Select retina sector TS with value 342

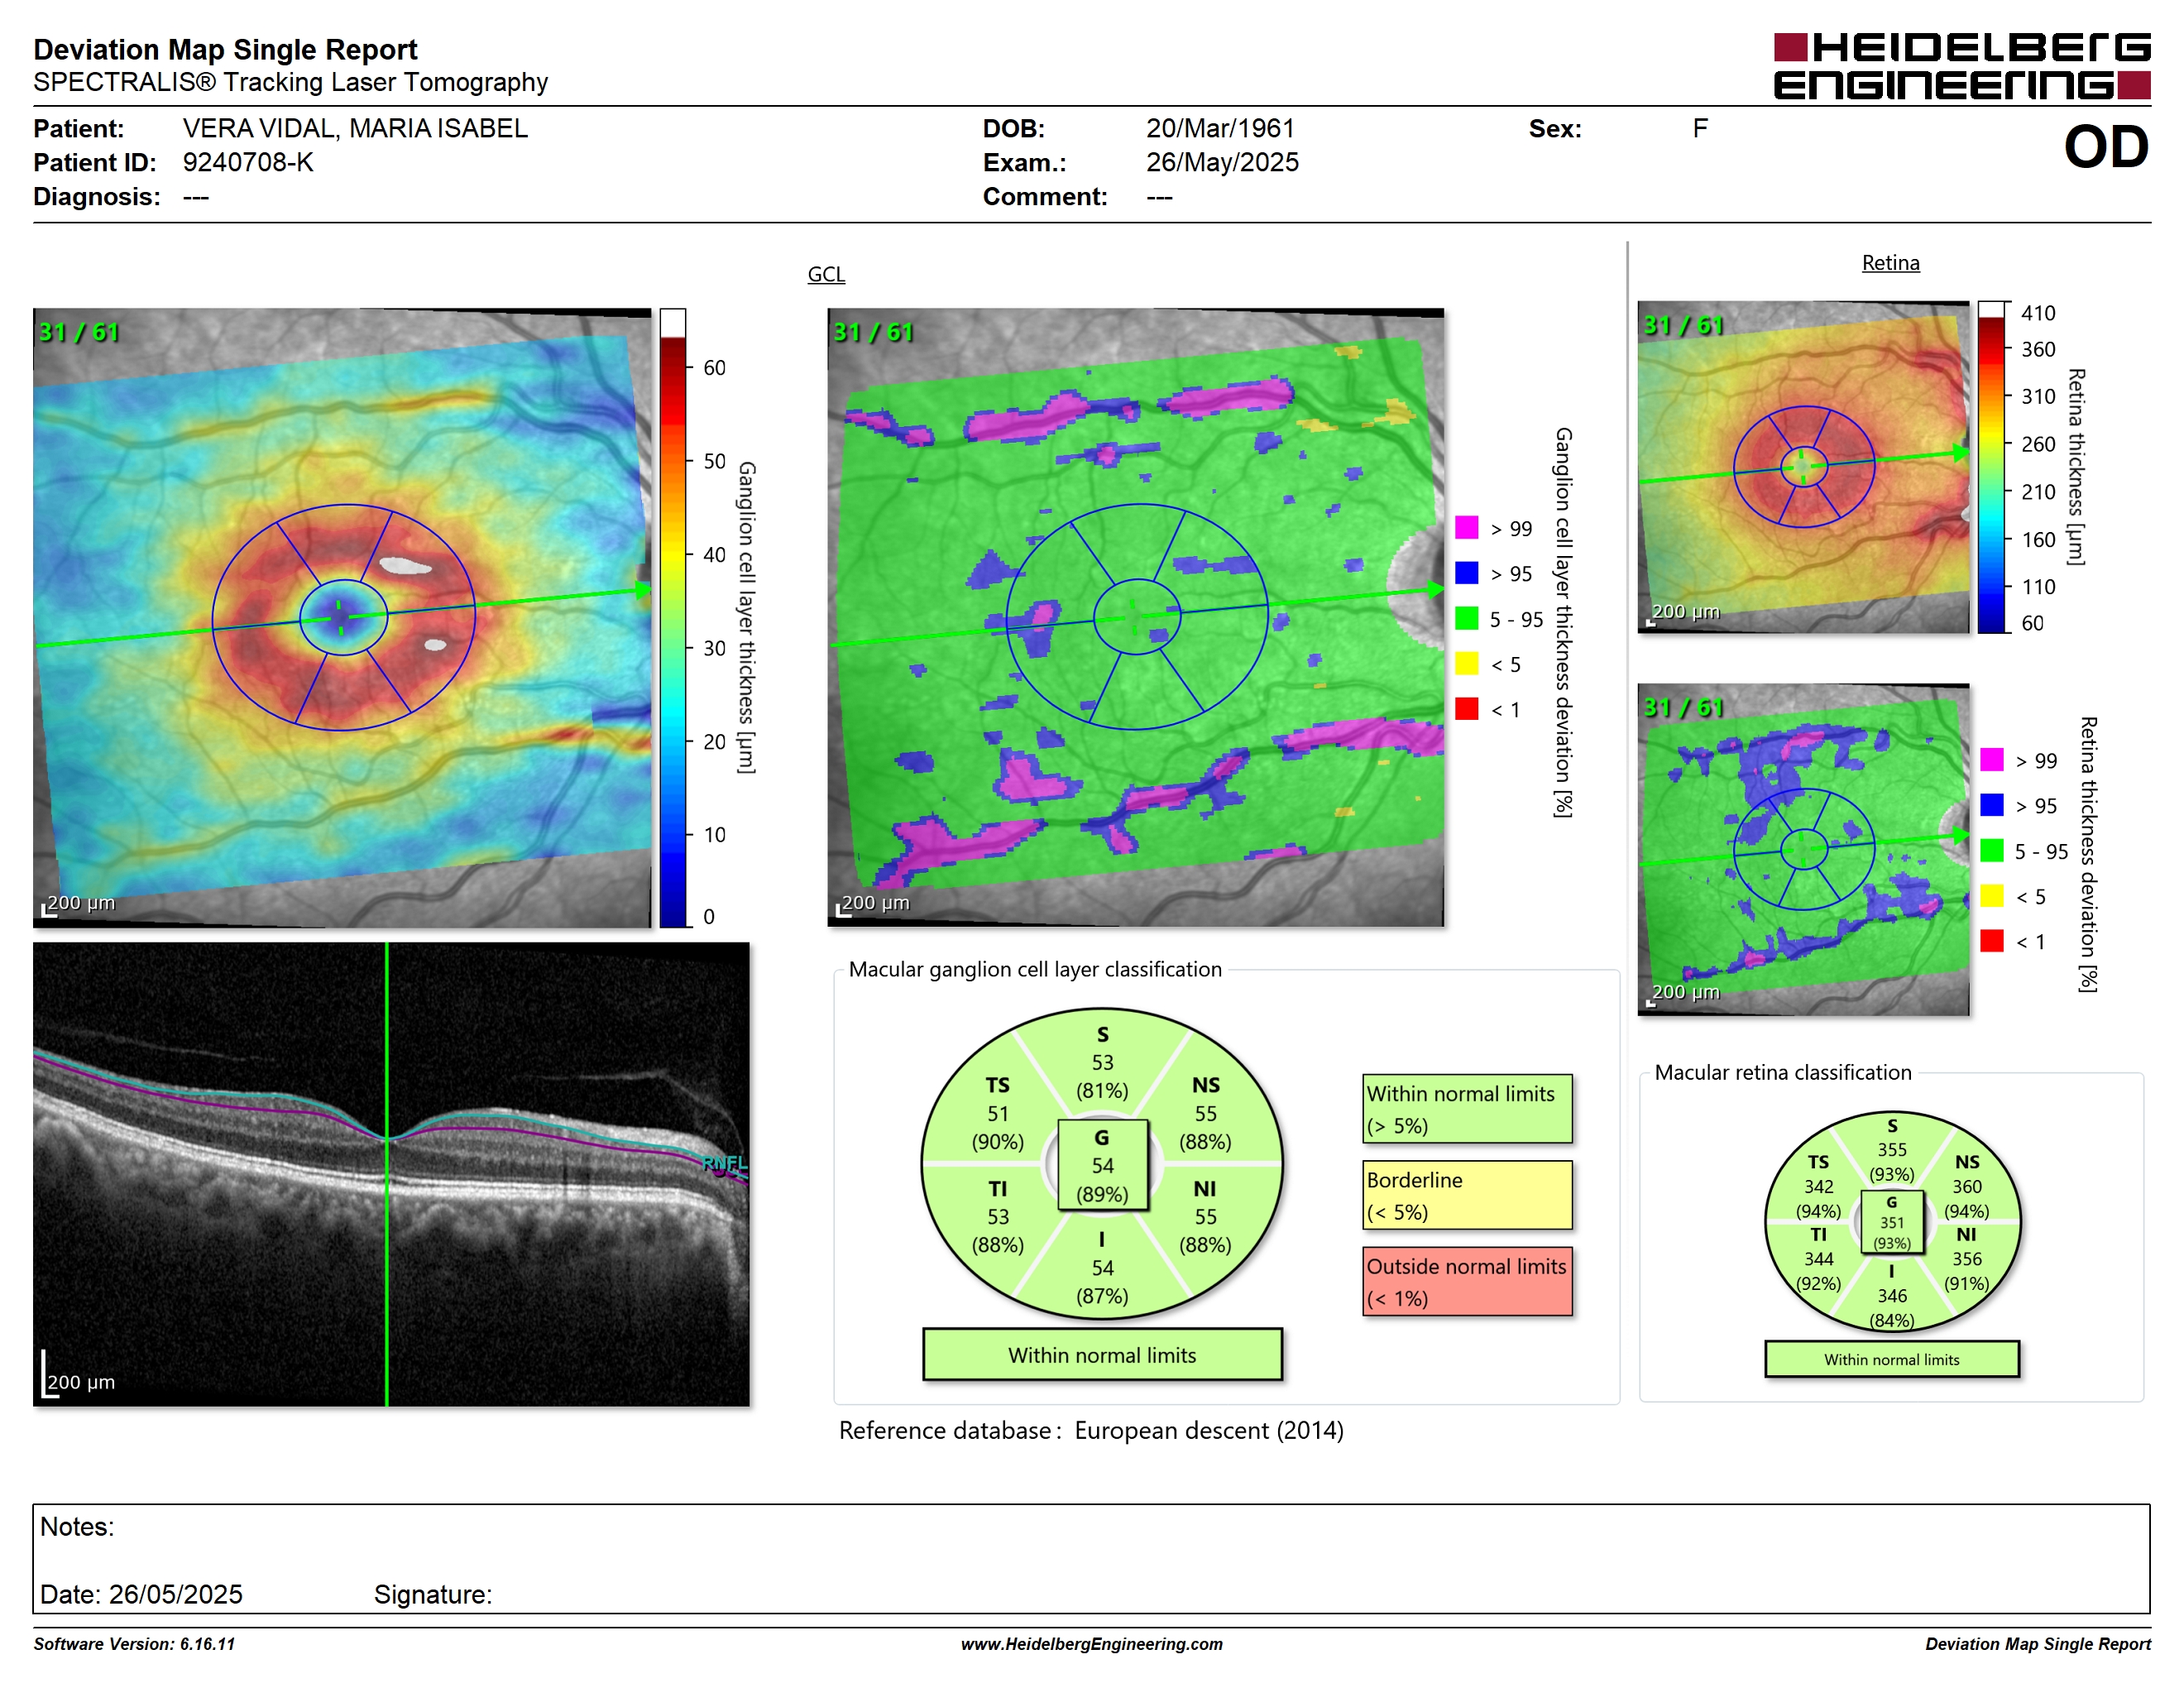[1818, 1186]
